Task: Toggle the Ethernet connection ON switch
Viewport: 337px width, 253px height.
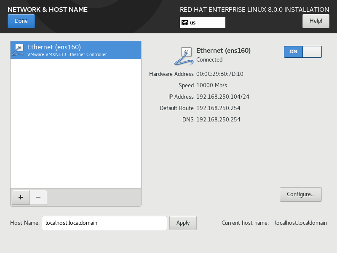Action: click(x=302, y=51)
